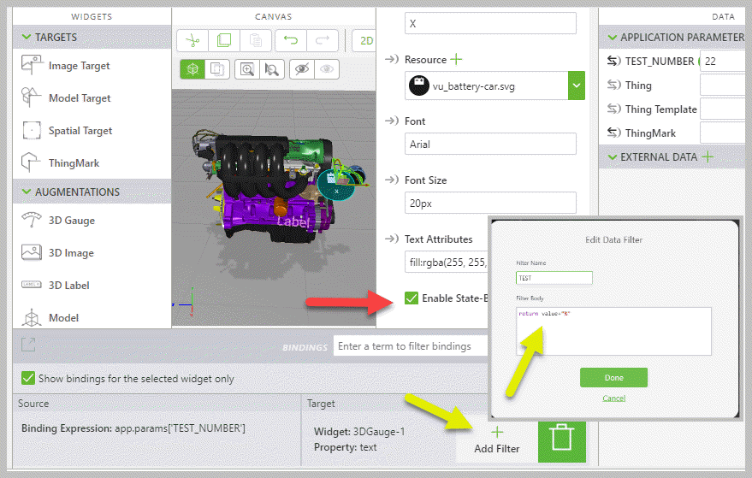Select the 3D Gauge widget
Viewport: 752px width, 478px height.
coord(72,221)
